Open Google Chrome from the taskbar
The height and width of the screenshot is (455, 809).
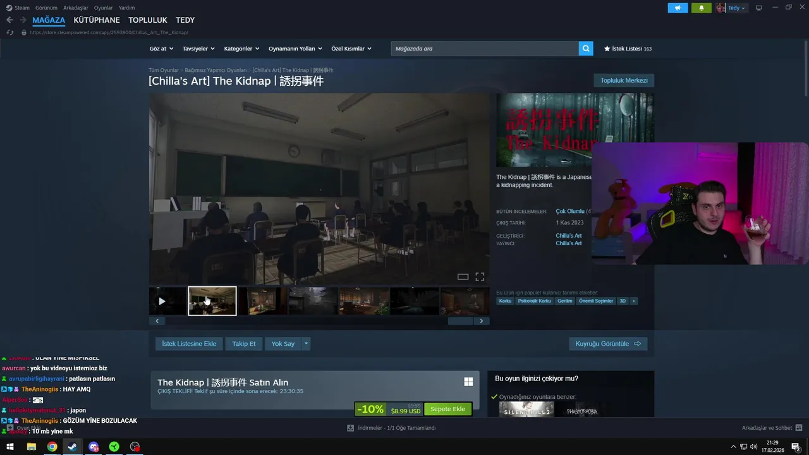[x=52, y=447]
